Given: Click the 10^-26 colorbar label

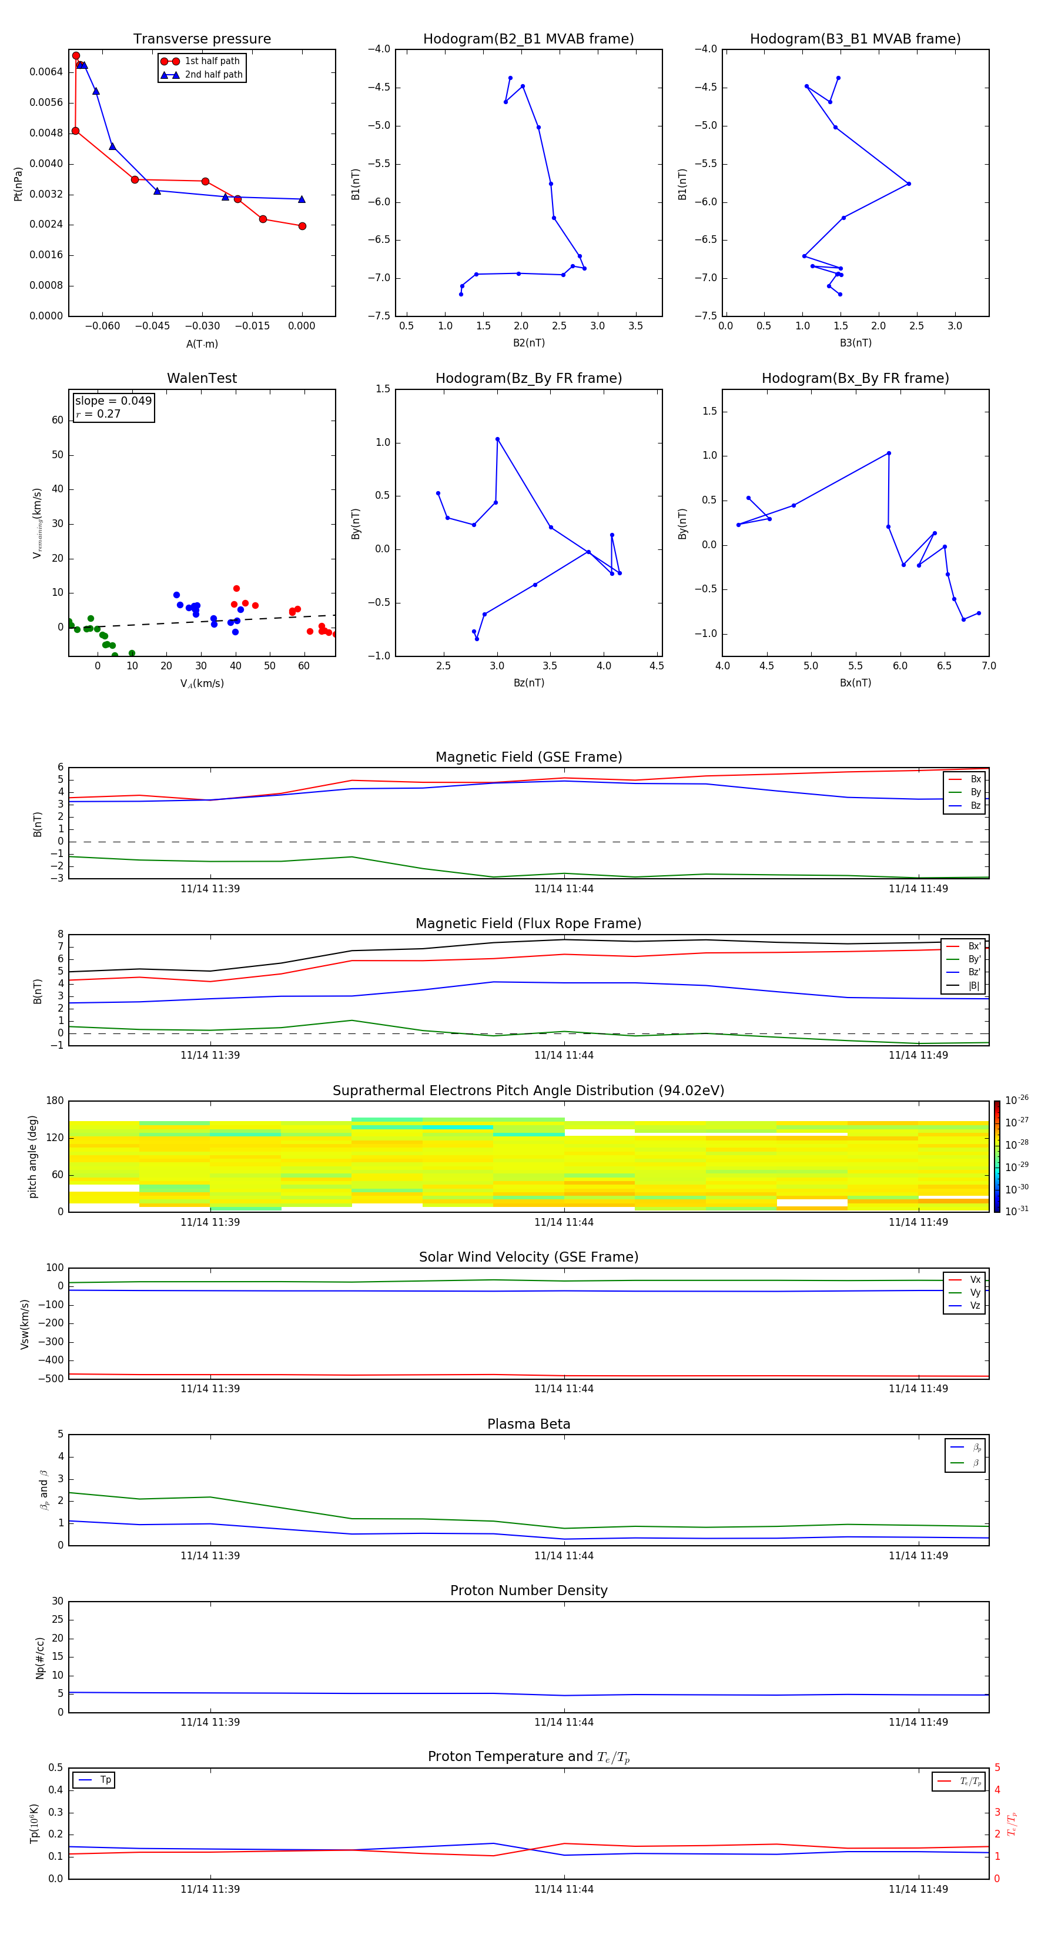Looking at the screenshot, I should pyautogui.click(x=1017, y=1100).
